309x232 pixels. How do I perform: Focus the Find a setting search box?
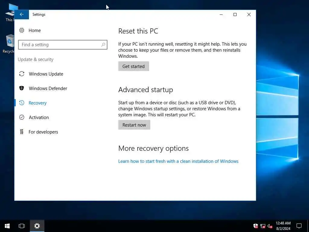point(63,45)
